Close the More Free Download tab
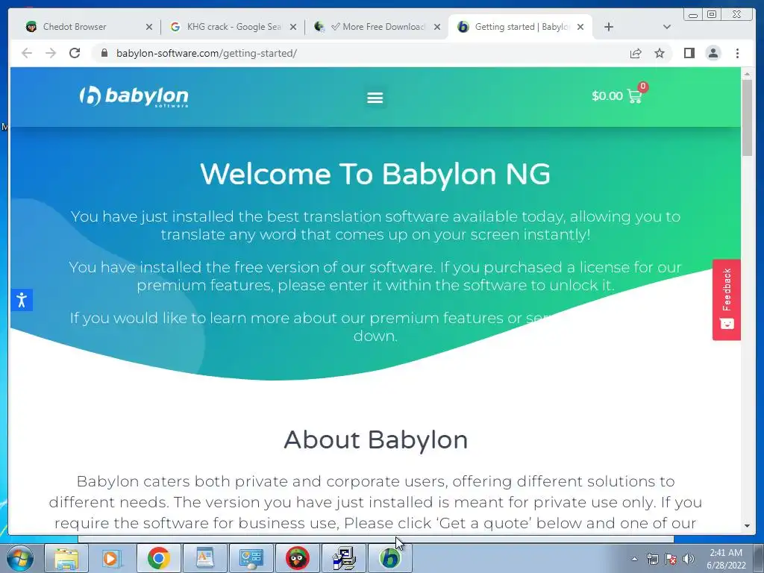Screen dimensions: 764x573 [x=437, y=27]
